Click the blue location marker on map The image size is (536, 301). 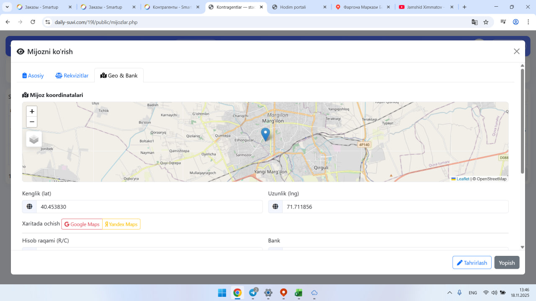[x=265, y=134]
